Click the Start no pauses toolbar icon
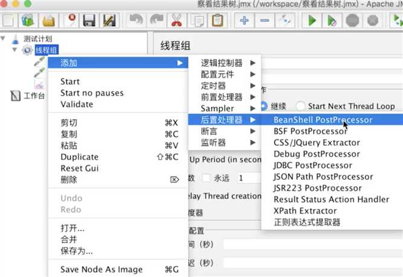The image size is (403, 277). (332, 21)
